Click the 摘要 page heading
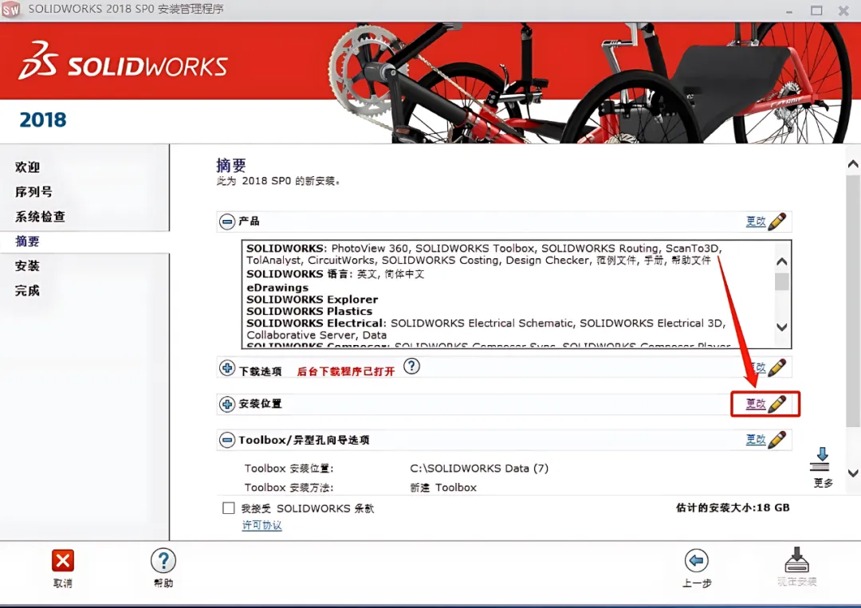Image resolution: width=861 pixels, height=608 pixels. [231, 165]
